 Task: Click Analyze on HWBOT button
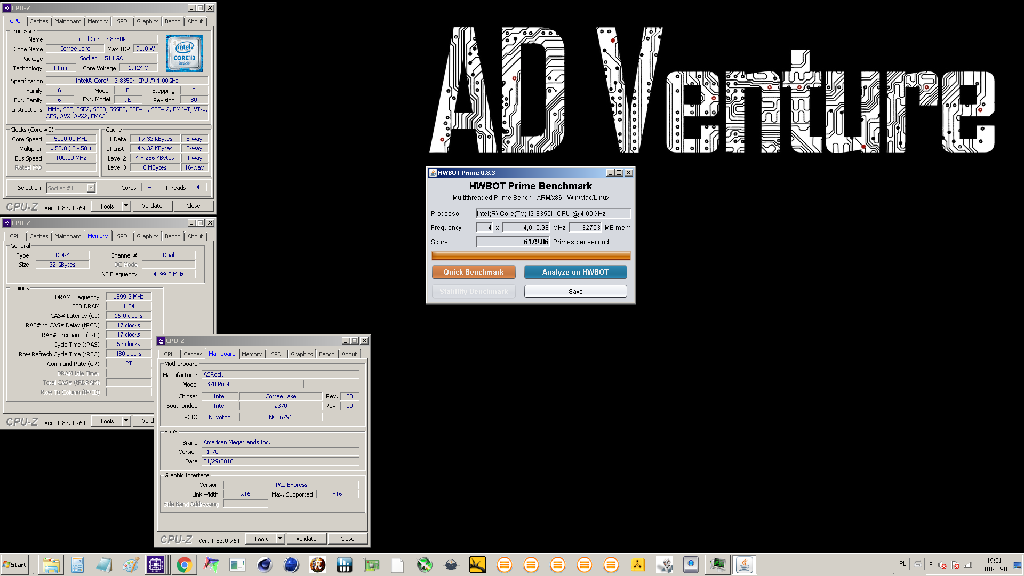575,272
